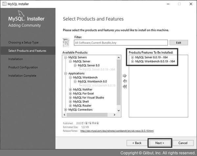The width and height of the screenshot is (197, 156).
Task: Click the remove all double-left arrow icon
Action: 125,87
